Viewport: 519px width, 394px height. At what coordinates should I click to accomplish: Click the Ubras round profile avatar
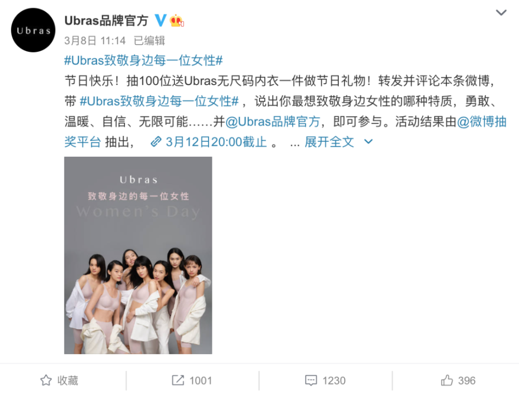point(33,30)
